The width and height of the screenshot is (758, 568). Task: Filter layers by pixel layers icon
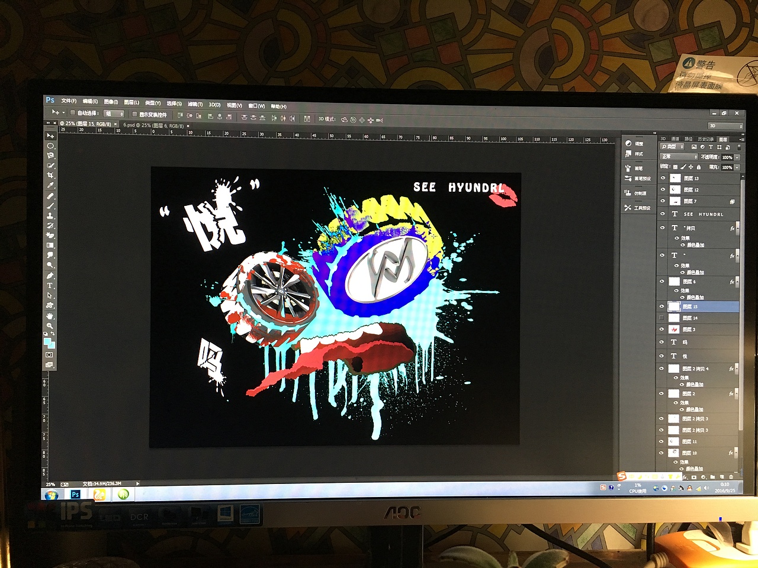click(x=694, y=147)
